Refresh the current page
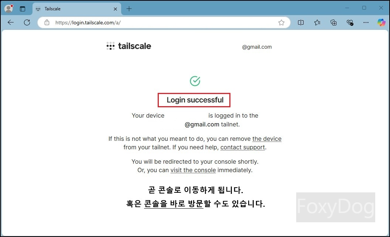This screenshot has width=390, height=237. click(x=27, y=22)
